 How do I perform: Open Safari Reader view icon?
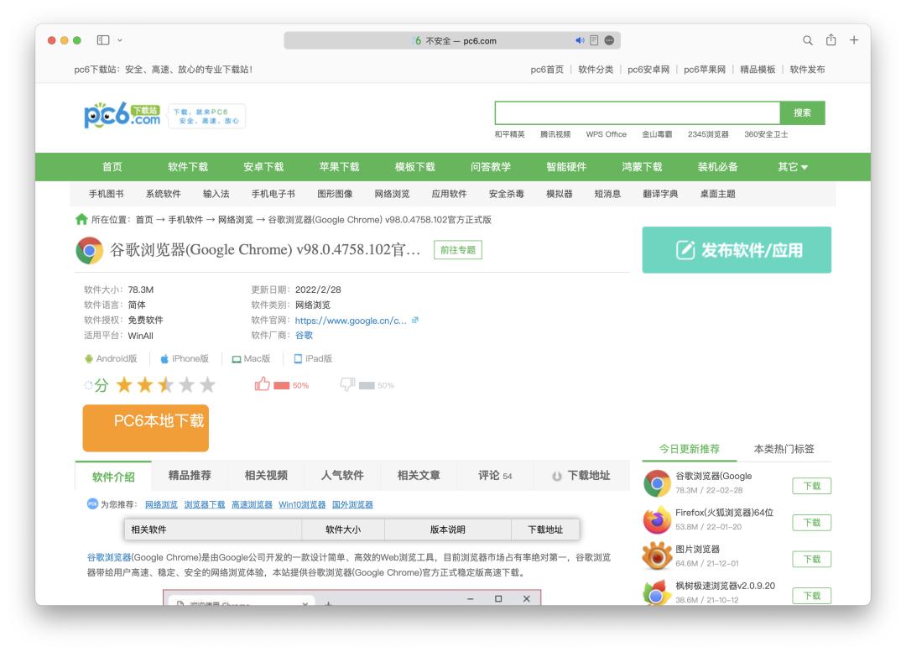pos(594,40)
